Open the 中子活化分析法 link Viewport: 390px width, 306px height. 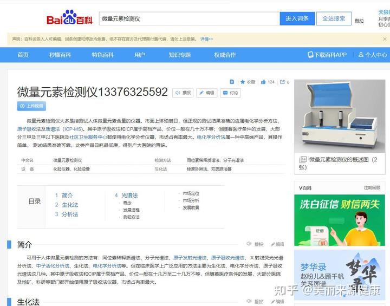pyautogui.click(x=53, y=266)
